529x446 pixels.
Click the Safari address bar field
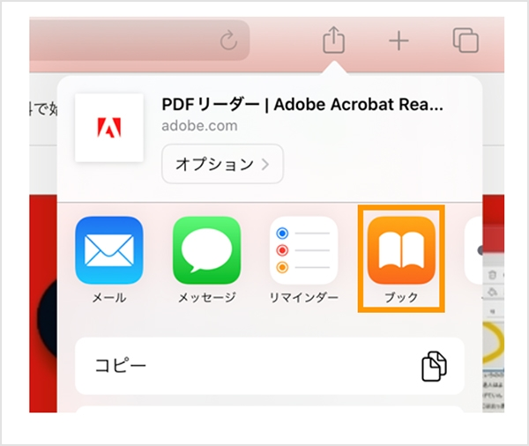click(139, 41)
